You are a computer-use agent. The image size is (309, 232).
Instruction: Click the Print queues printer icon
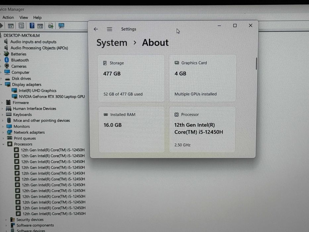[10, 138]
